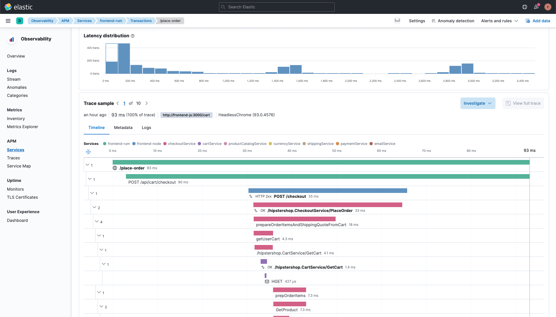Open the Investigate dropdown

478,103
